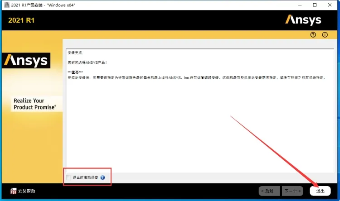Click the thank-you ANSYS products text line
This screenshot has width=340, height=201.
point(87,62)
